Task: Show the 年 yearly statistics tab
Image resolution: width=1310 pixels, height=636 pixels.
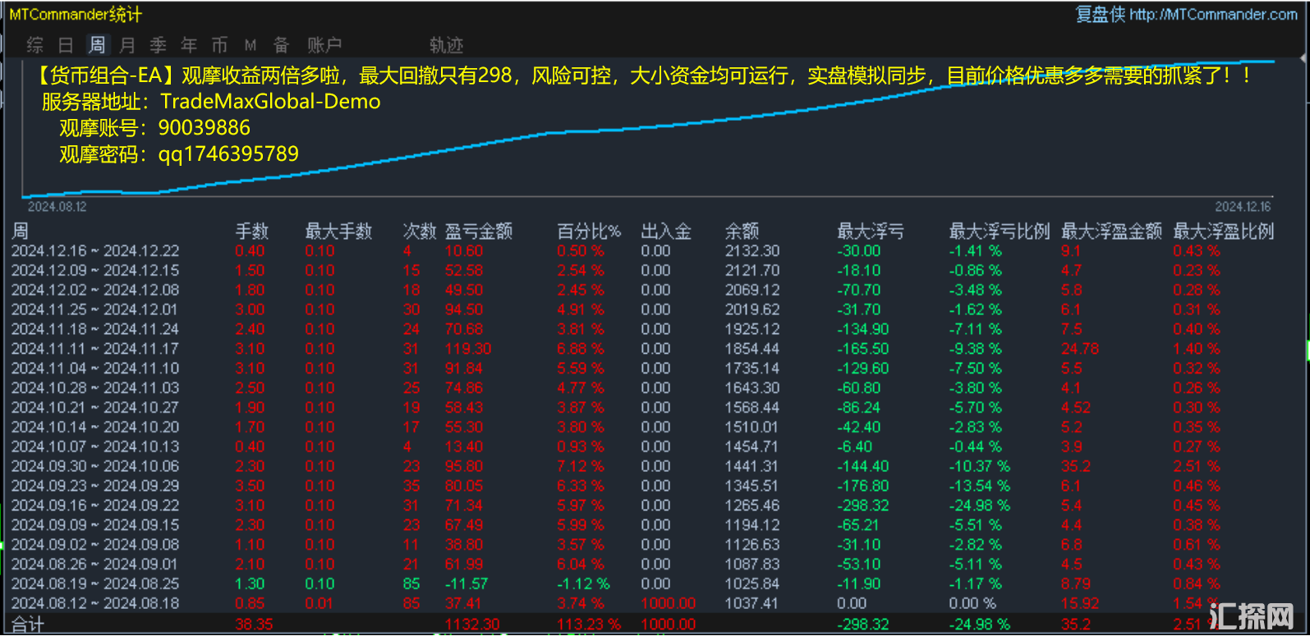Action: pos(189,45)
